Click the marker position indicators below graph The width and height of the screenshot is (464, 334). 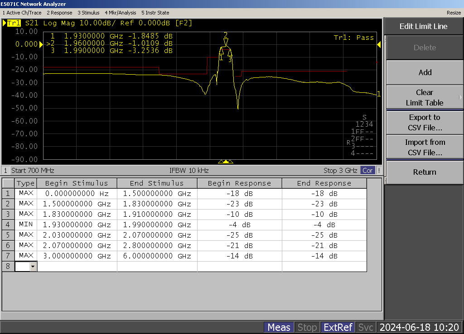click(x=226, y=162)
